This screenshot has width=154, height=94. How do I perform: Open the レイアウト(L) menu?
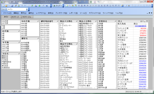[41, 13]
